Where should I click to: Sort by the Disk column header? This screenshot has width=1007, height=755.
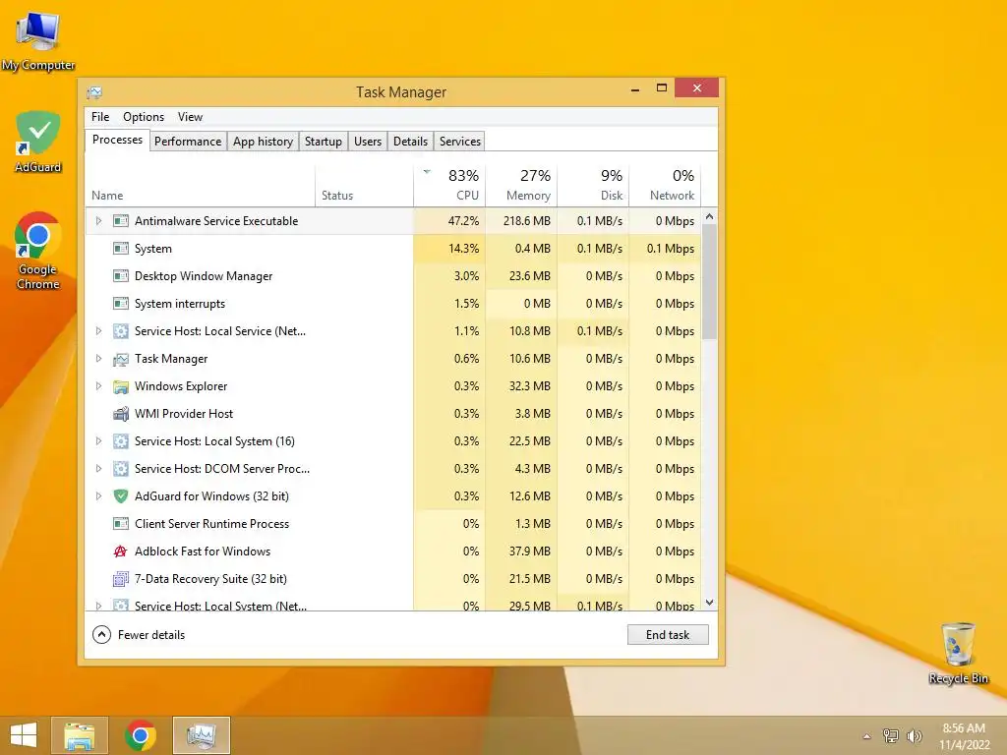593,186
